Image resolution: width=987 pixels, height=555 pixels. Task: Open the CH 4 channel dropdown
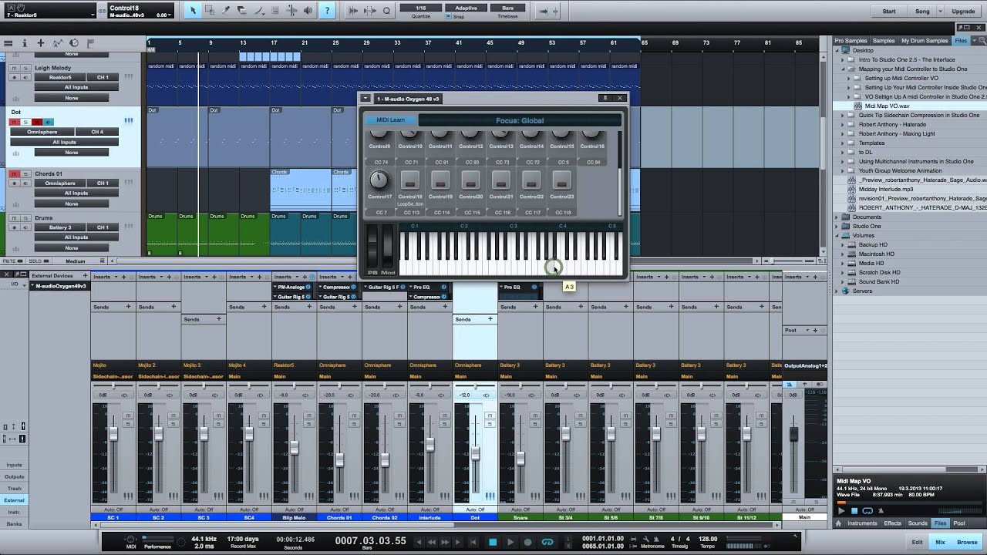pyautogui.click(x=97, y=132)
